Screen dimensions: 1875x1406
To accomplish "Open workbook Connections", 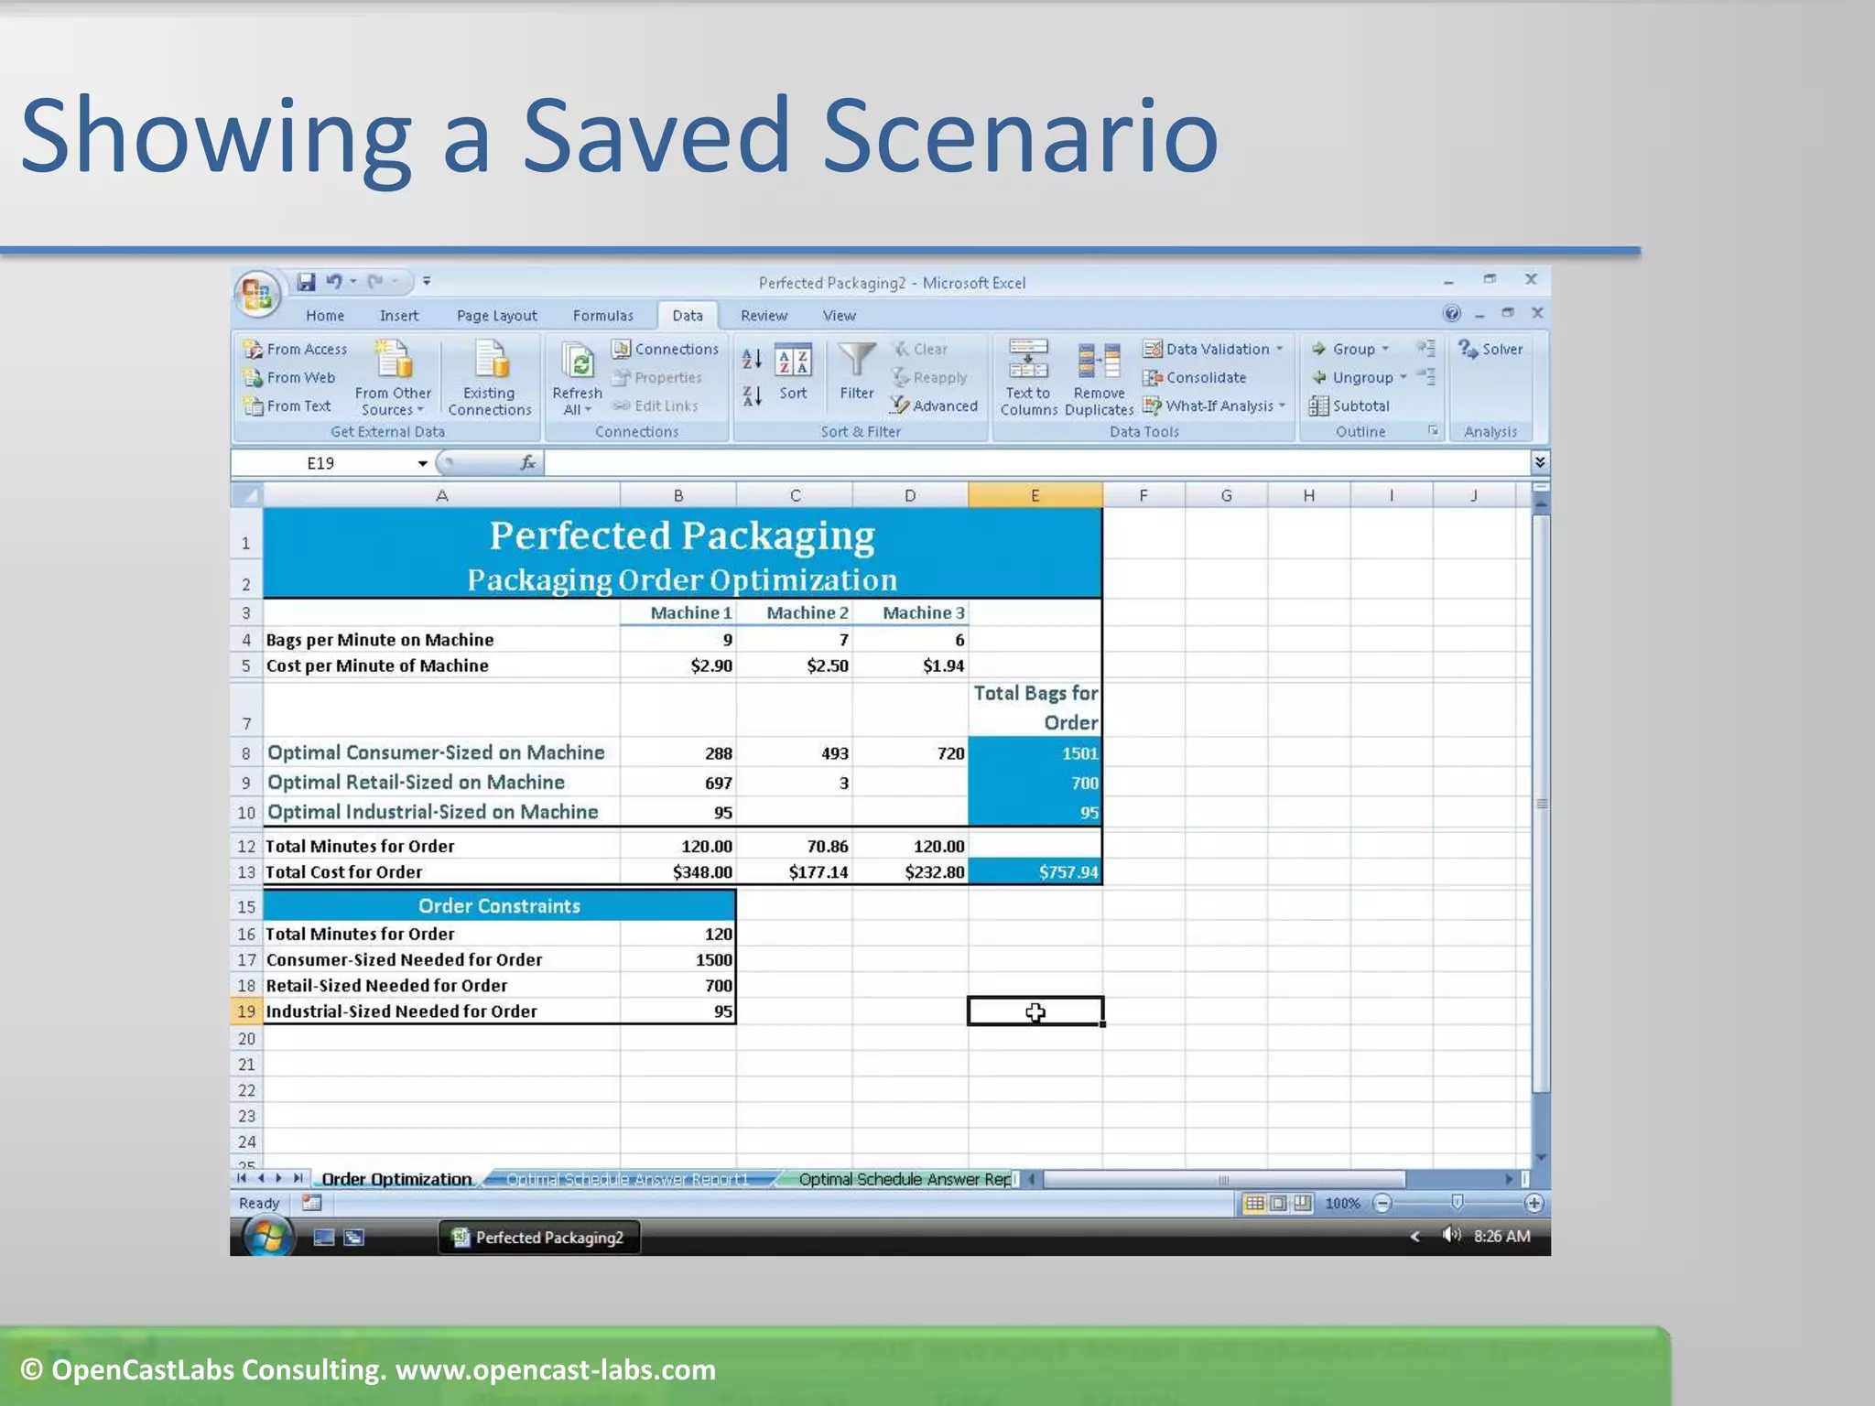I will pyautogui.click(x=666, y=349).
